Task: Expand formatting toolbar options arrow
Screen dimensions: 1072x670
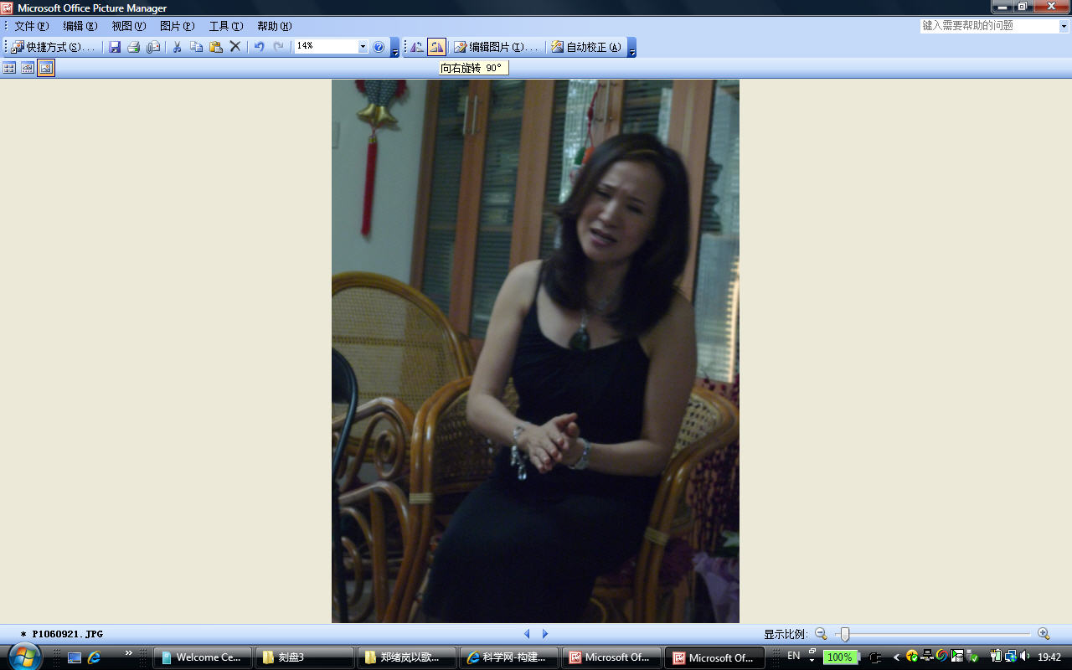Action: tap(632, 48)
